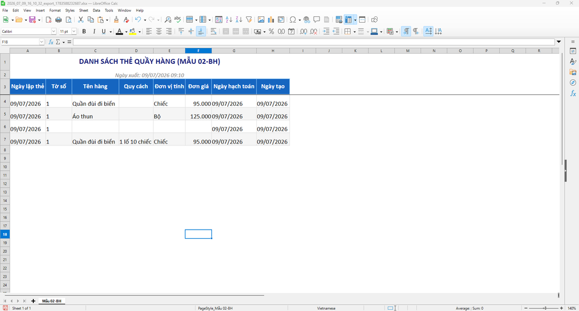
Task: Open Find and Replace
Action: coord(167,20)
